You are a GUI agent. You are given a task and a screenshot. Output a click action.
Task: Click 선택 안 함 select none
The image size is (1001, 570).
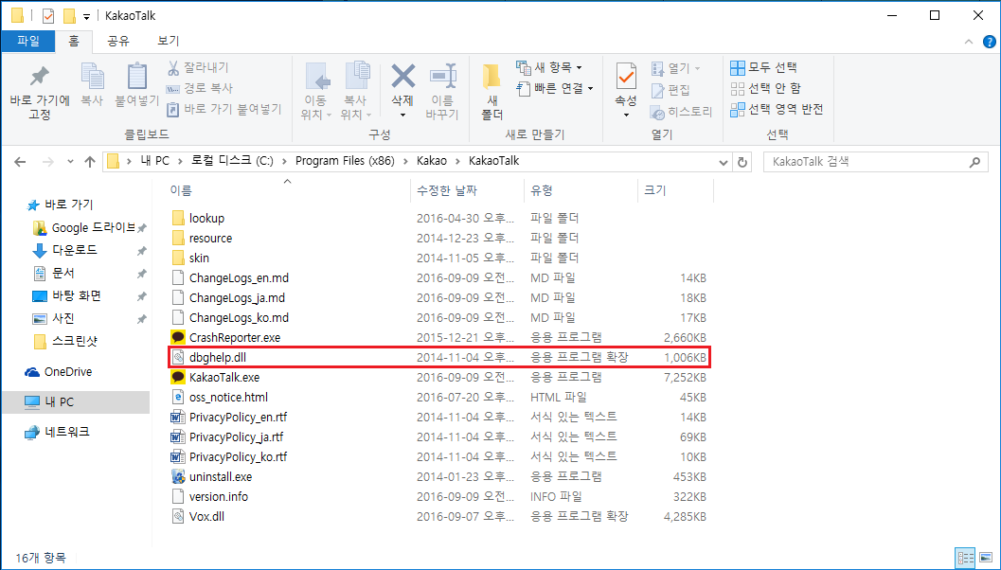(765, 88)
